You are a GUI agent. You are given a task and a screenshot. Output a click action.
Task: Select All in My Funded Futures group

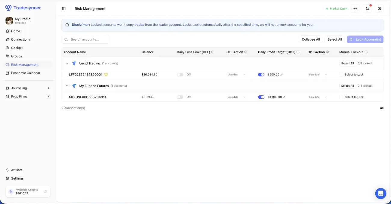pos(347,86)
